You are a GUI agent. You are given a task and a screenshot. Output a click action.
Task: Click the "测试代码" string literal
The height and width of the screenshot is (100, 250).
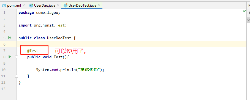[89, 70]
